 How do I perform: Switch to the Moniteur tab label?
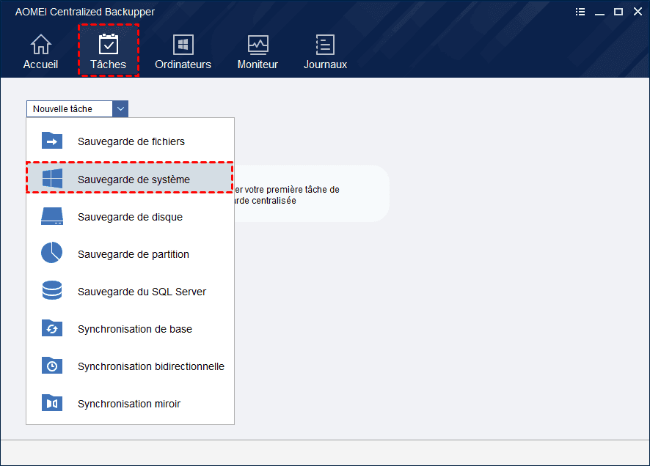(x=258, y=64)
